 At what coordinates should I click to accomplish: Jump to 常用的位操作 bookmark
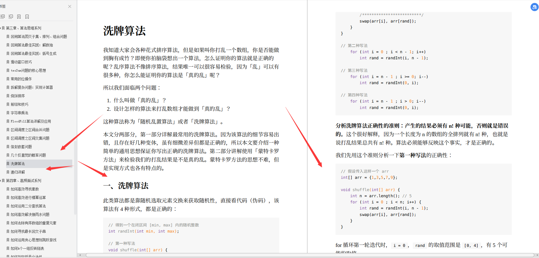(x=21, y=79)
